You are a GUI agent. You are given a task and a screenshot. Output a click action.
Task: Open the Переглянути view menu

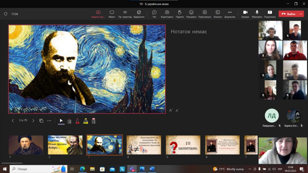tap(205, 14)
